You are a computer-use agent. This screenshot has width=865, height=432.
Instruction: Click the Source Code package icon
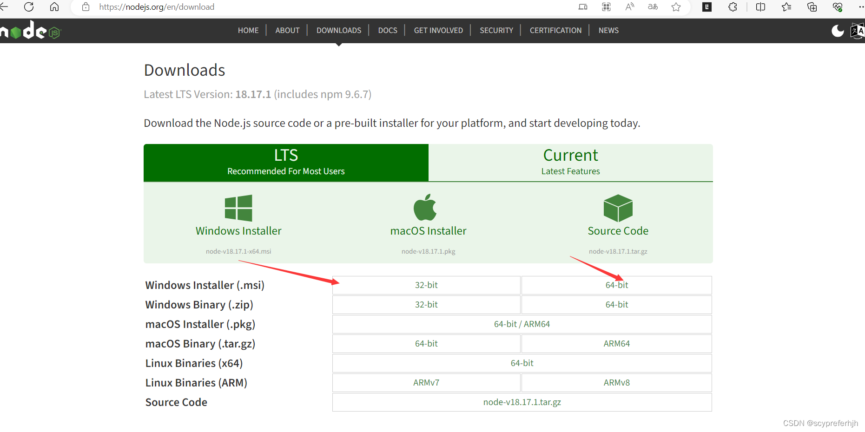tap(618, 208)
